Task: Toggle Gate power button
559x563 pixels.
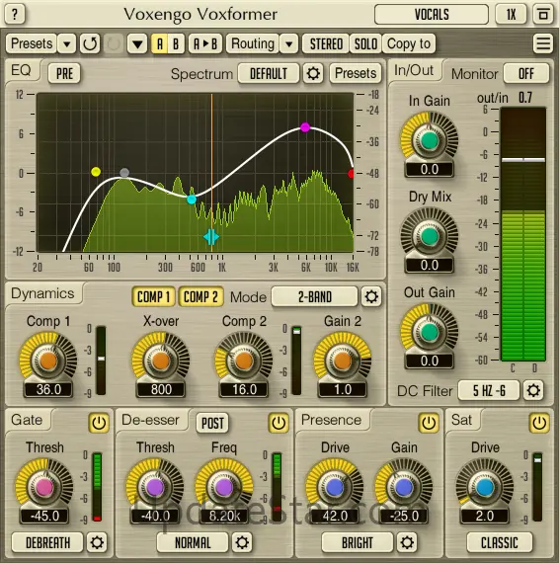Action: (x=99, y=423)
